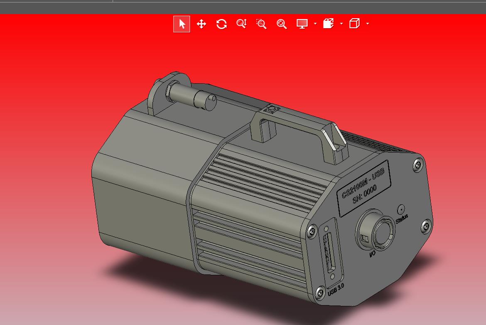Expand the section view dropdown arrow
Viewport: 486px width, 325px height.
click(341, 24)
